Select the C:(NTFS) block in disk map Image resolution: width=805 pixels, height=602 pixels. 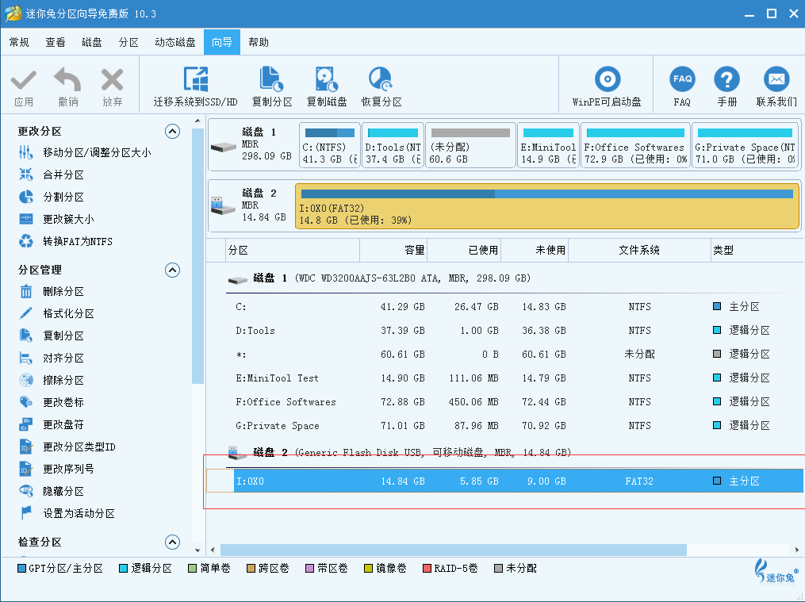point(330,145)
